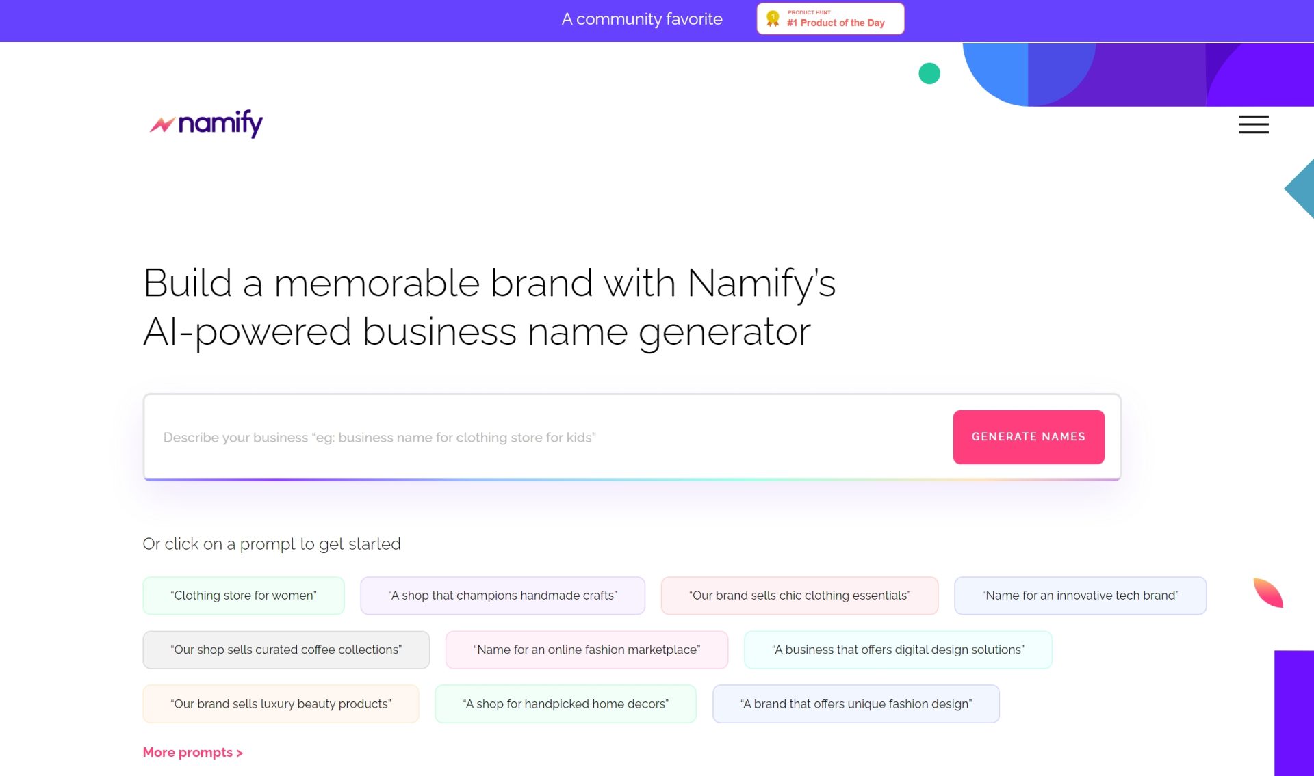Focus the business description input field

point(547,438)
